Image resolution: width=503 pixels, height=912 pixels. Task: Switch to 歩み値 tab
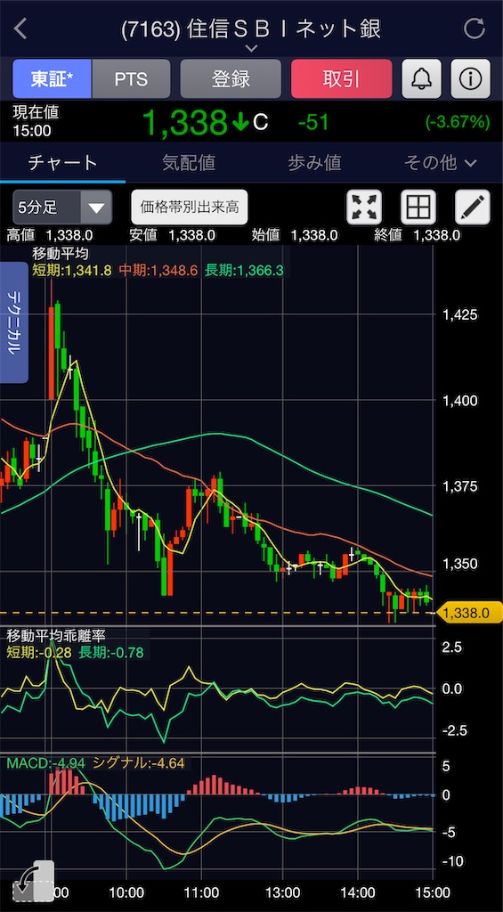pos(314,164)
